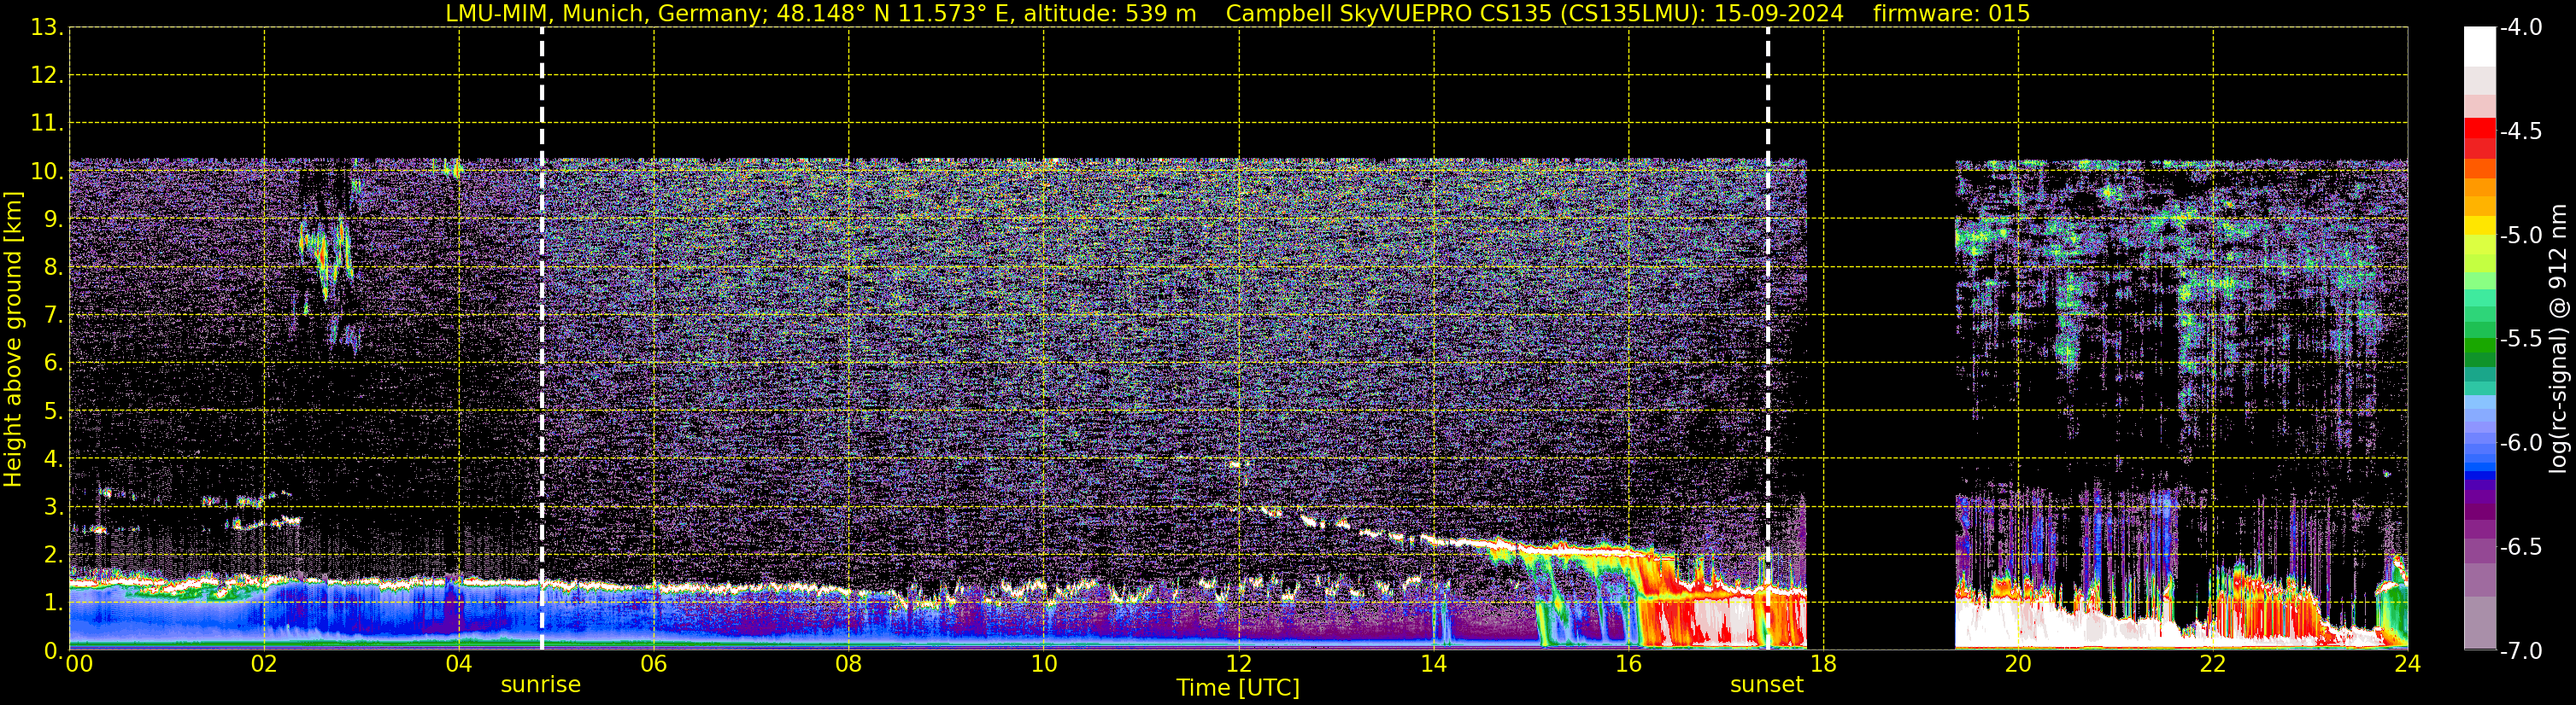Click the height axis tick label '7.'
The width and height of the screenshot is (2576, 705).
tap(53, 316)
